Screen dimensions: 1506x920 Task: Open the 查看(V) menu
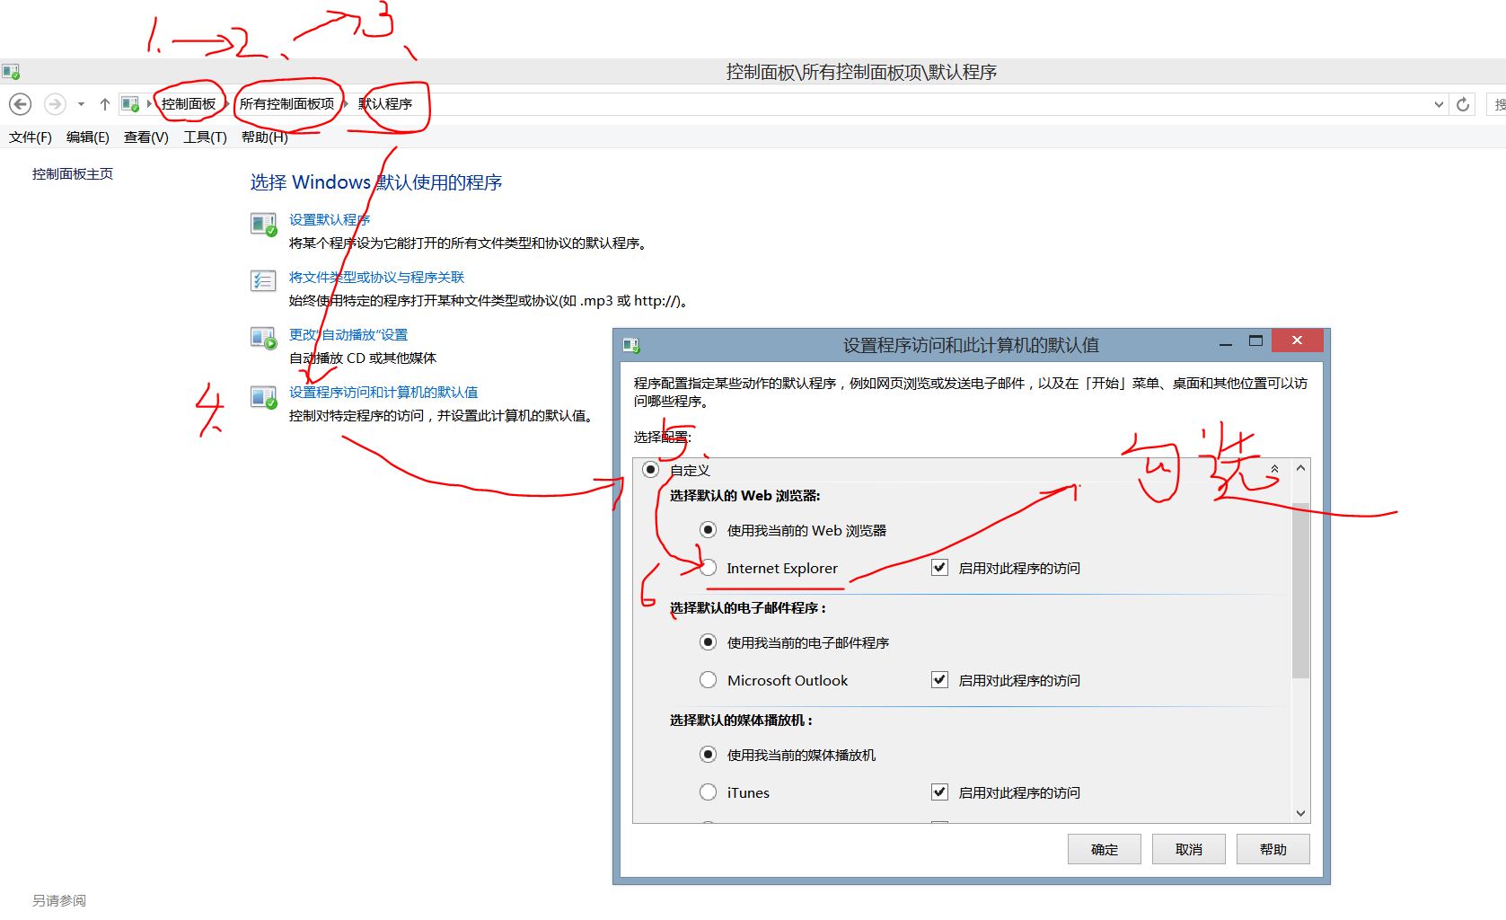[x=145, y=137]
